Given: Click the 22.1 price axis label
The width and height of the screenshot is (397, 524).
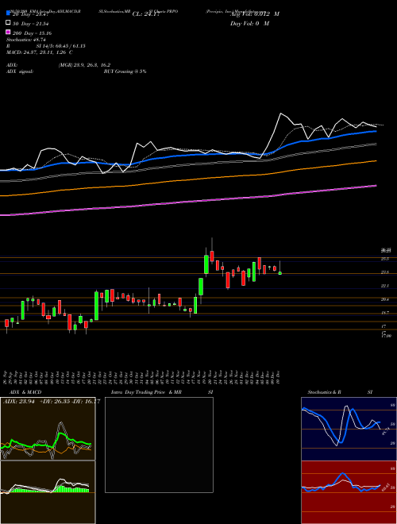Looking at the screenshot, I should [x=385, y=286].
